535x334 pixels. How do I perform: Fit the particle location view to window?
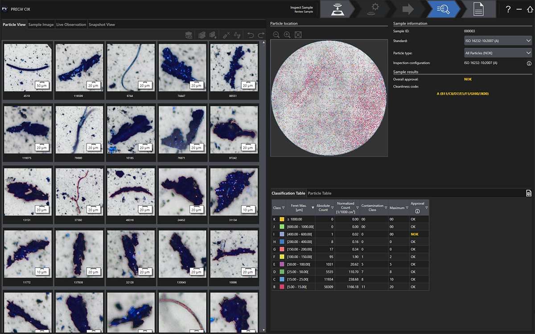(x=298, y=35)
